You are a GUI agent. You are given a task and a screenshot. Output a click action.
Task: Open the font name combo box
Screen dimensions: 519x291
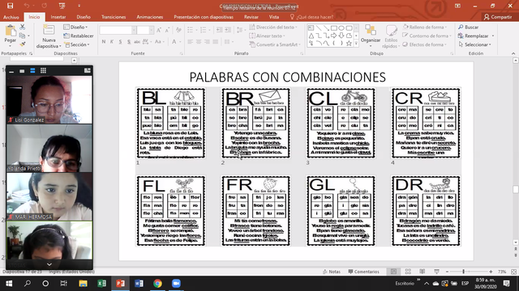coord(118,31)
